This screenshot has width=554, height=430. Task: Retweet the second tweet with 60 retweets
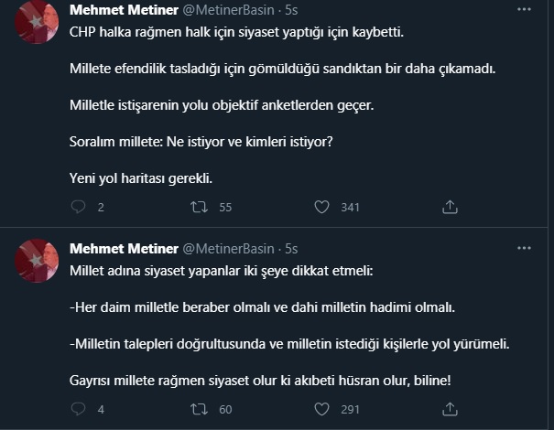pos(197,409)
